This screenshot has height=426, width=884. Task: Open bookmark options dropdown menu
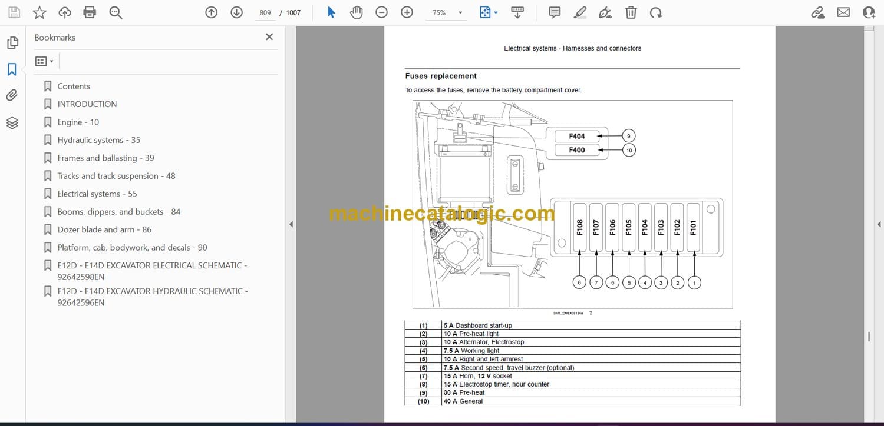click(x=44, y=61)
